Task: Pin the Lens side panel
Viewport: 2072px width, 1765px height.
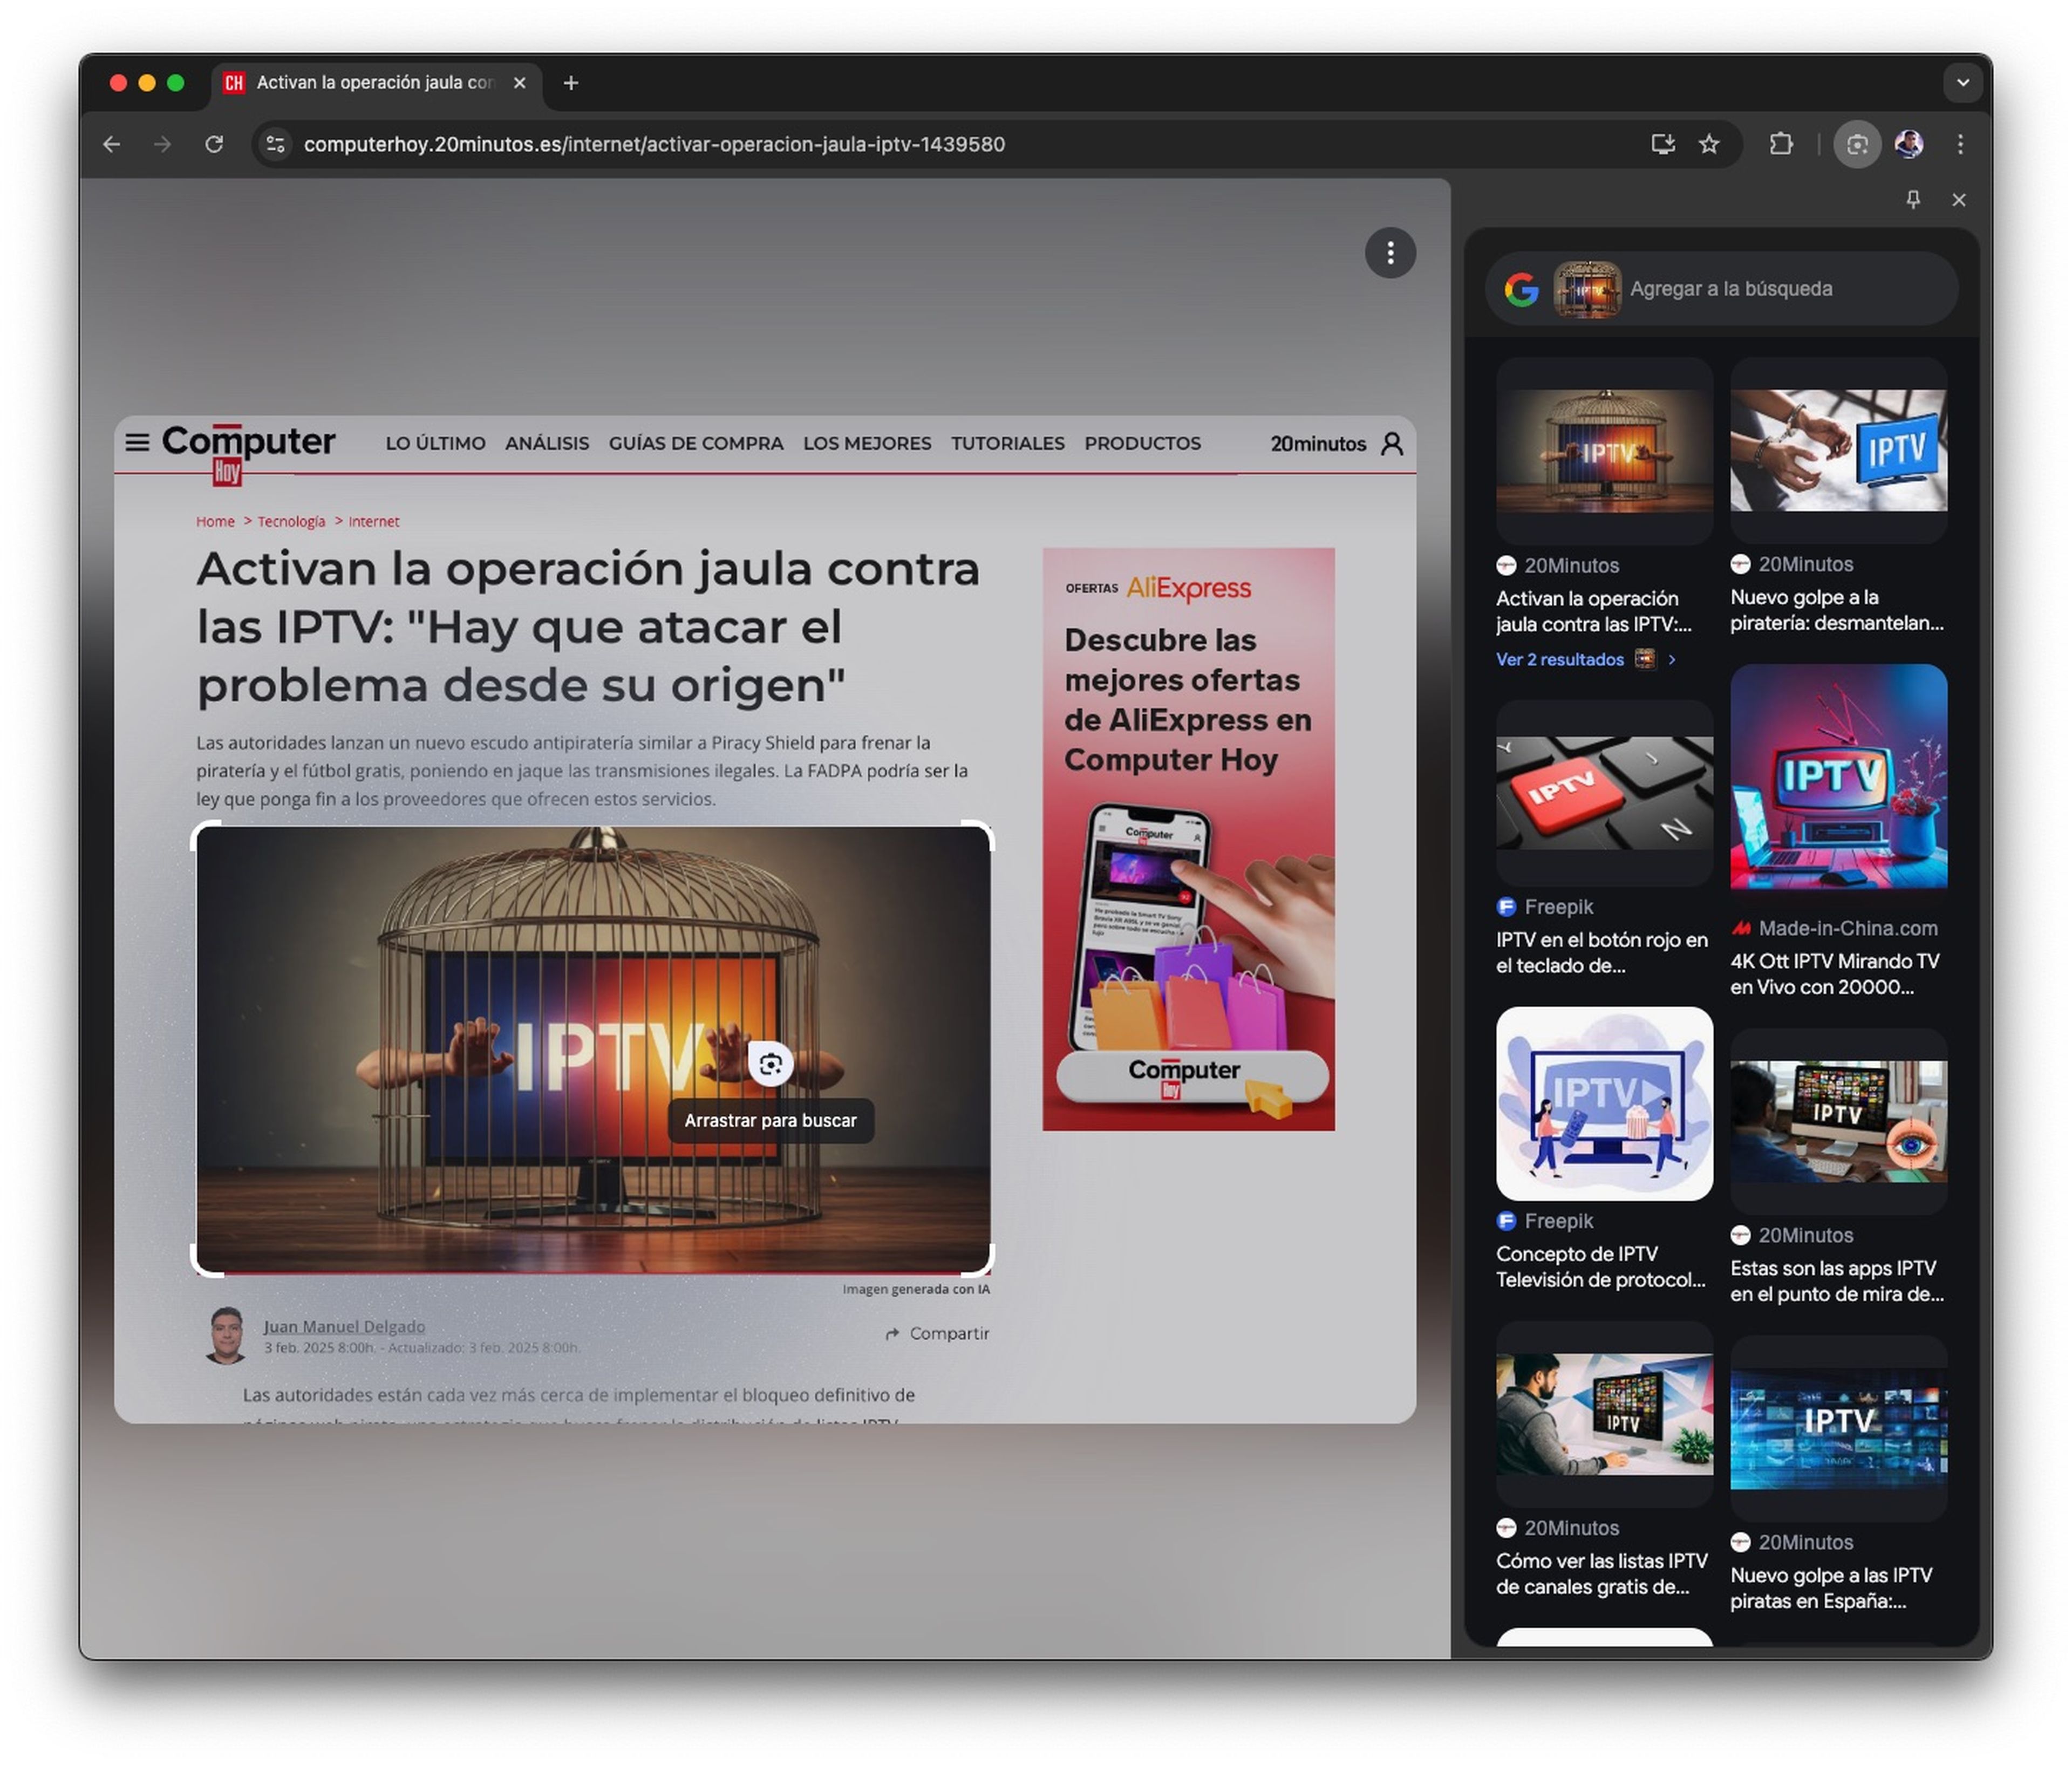Action: click(1912, 200)
